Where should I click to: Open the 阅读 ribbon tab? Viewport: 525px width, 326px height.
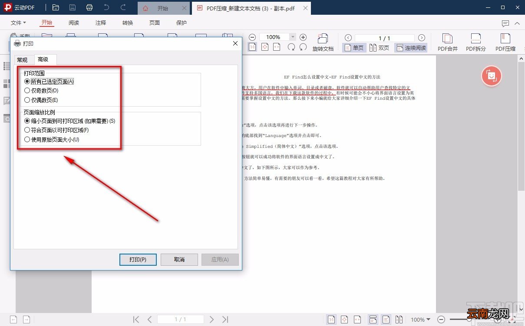74,23
